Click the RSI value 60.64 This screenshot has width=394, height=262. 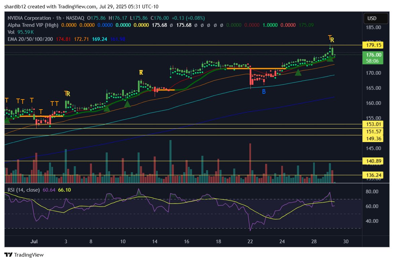(49, 190)
